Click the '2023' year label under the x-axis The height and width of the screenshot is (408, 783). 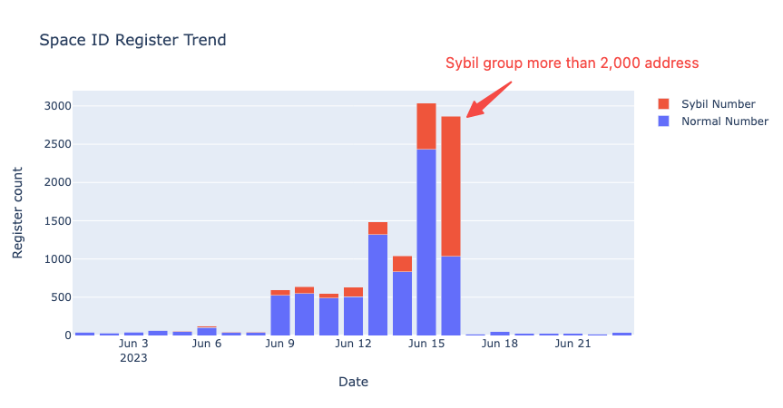[x=133, y=358]
